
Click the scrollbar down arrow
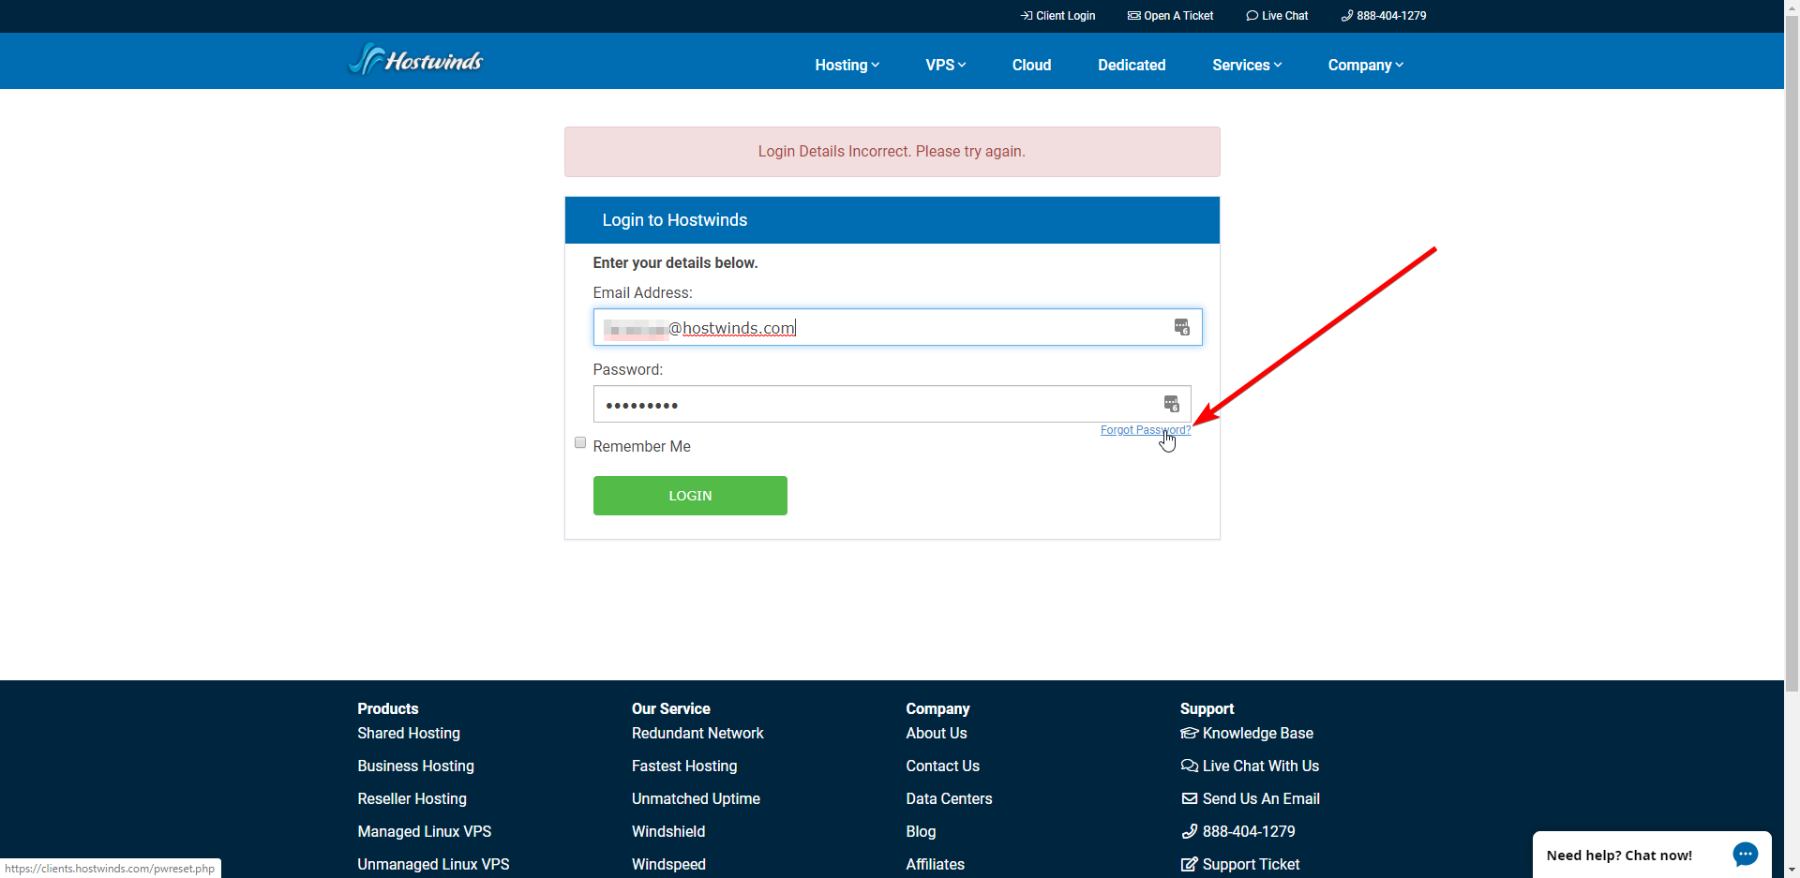tap(1792, 871)
